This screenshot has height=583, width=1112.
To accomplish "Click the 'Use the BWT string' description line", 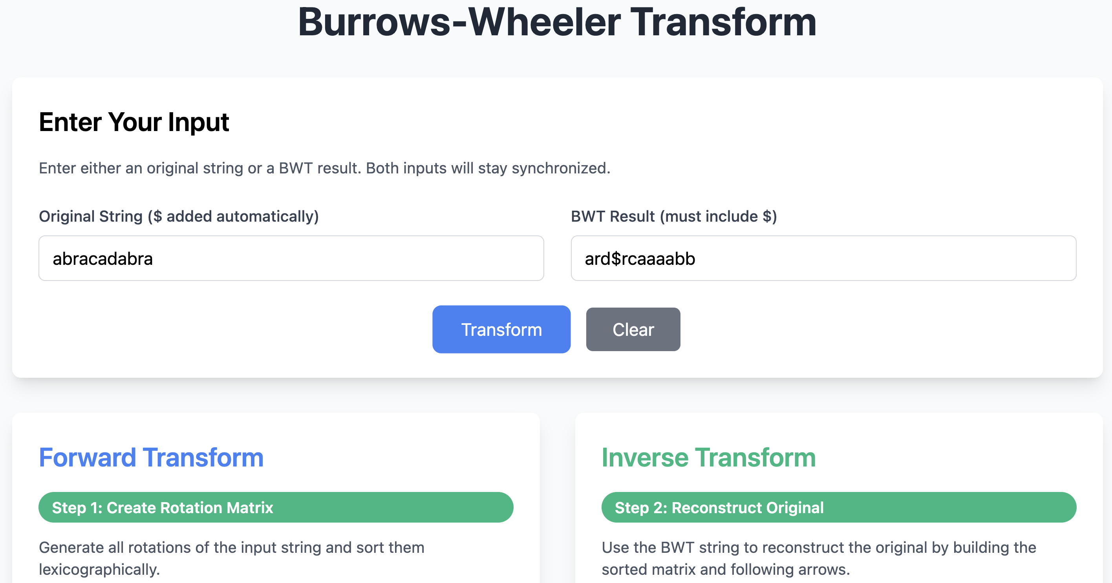I will (x=818, y=548).
